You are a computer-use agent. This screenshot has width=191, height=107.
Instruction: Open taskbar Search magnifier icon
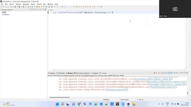tap(63, 104)
